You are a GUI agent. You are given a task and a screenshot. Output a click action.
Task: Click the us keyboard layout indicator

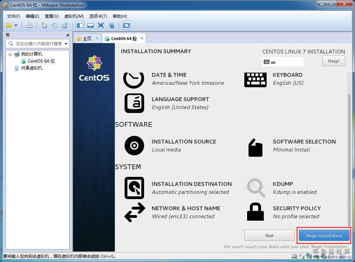pos(283,62)
